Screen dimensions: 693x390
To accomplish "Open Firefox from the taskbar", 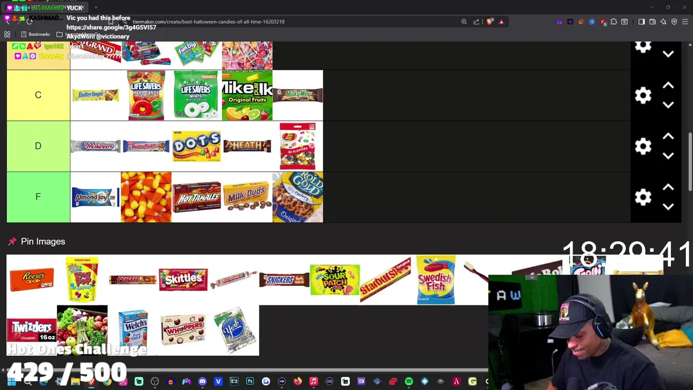I will click(x=297, y=382).
